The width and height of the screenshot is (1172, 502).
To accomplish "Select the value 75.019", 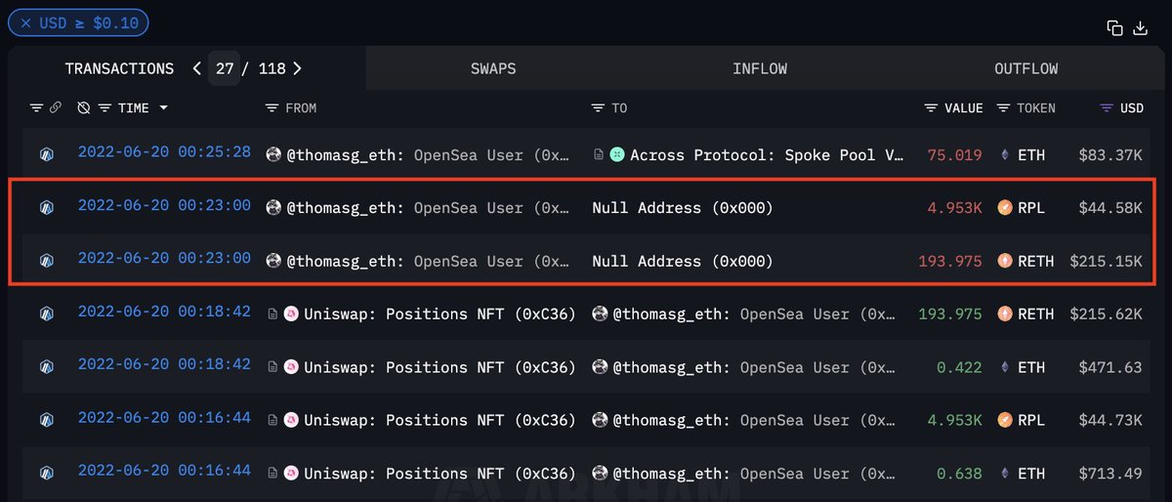I will (955, 154).
